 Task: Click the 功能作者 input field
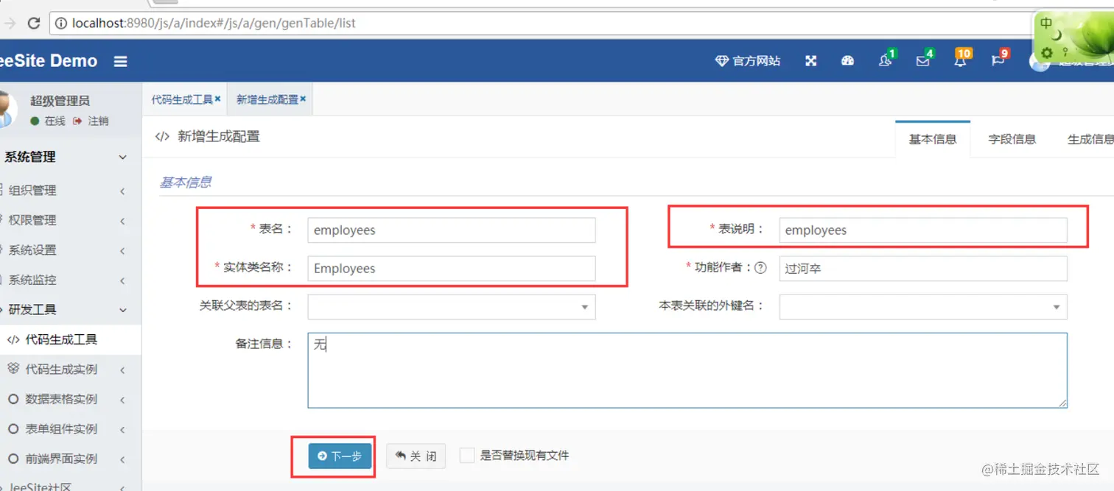point(923,268)
